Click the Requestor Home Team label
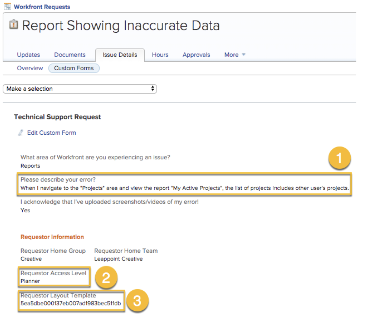The height and width of the screenshot is (321, 365). tap(126, 251)
